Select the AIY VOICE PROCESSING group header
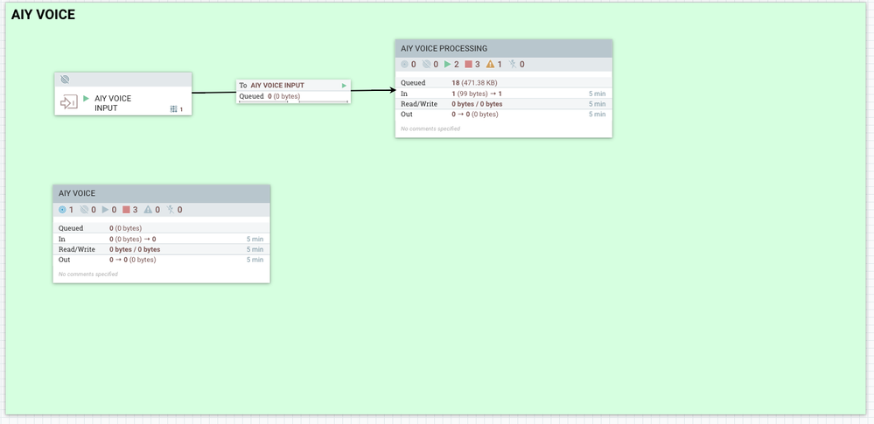Screen dimensions: 874x424 504,48
